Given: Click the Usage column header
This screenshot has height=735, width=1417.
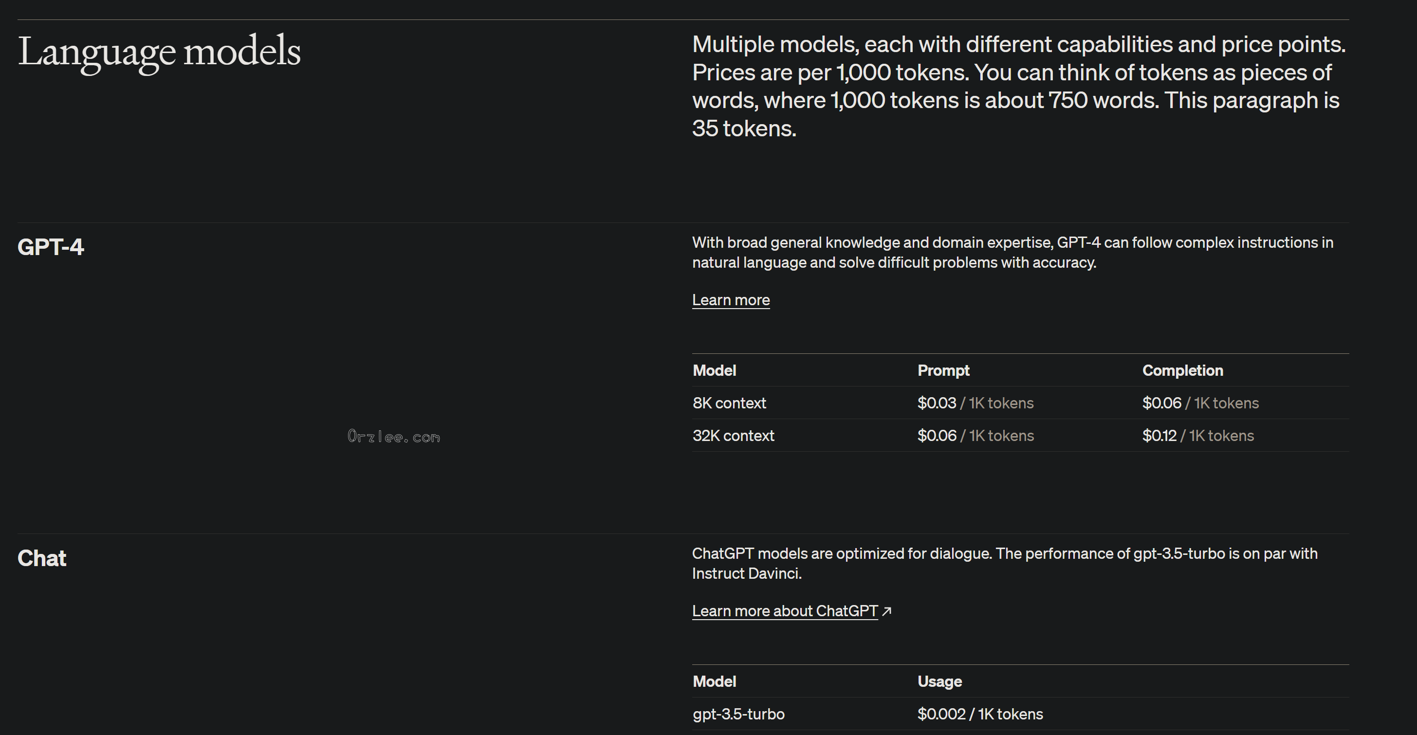Looking at the screenshot, I should coord(939,681).
